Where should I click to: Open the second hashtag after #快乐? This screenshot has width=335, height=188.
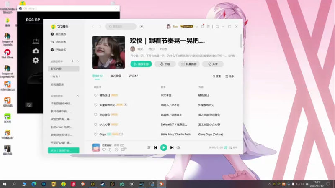pos(163,49)
